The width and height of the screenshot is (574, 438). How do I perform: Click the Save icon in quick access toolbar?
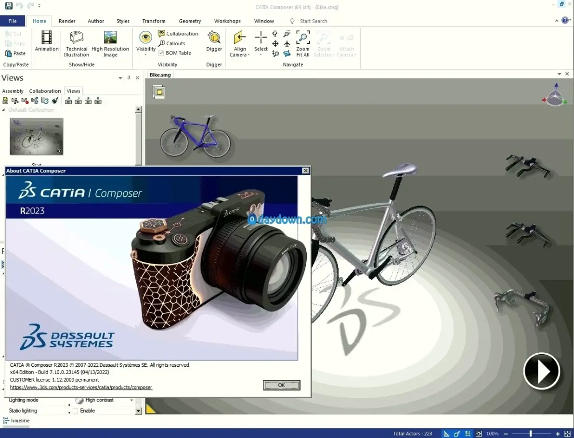pos(8,5)
